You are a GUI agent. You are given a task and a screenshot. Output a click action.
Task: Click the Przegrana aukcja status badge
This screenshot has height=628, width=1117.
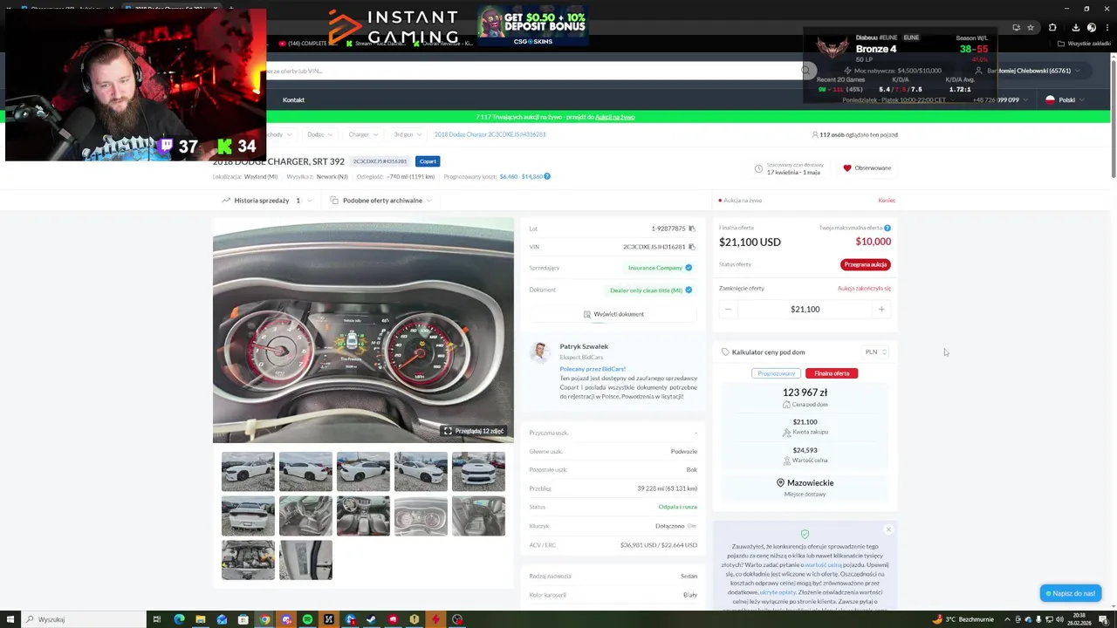click(x=866, y=264)
